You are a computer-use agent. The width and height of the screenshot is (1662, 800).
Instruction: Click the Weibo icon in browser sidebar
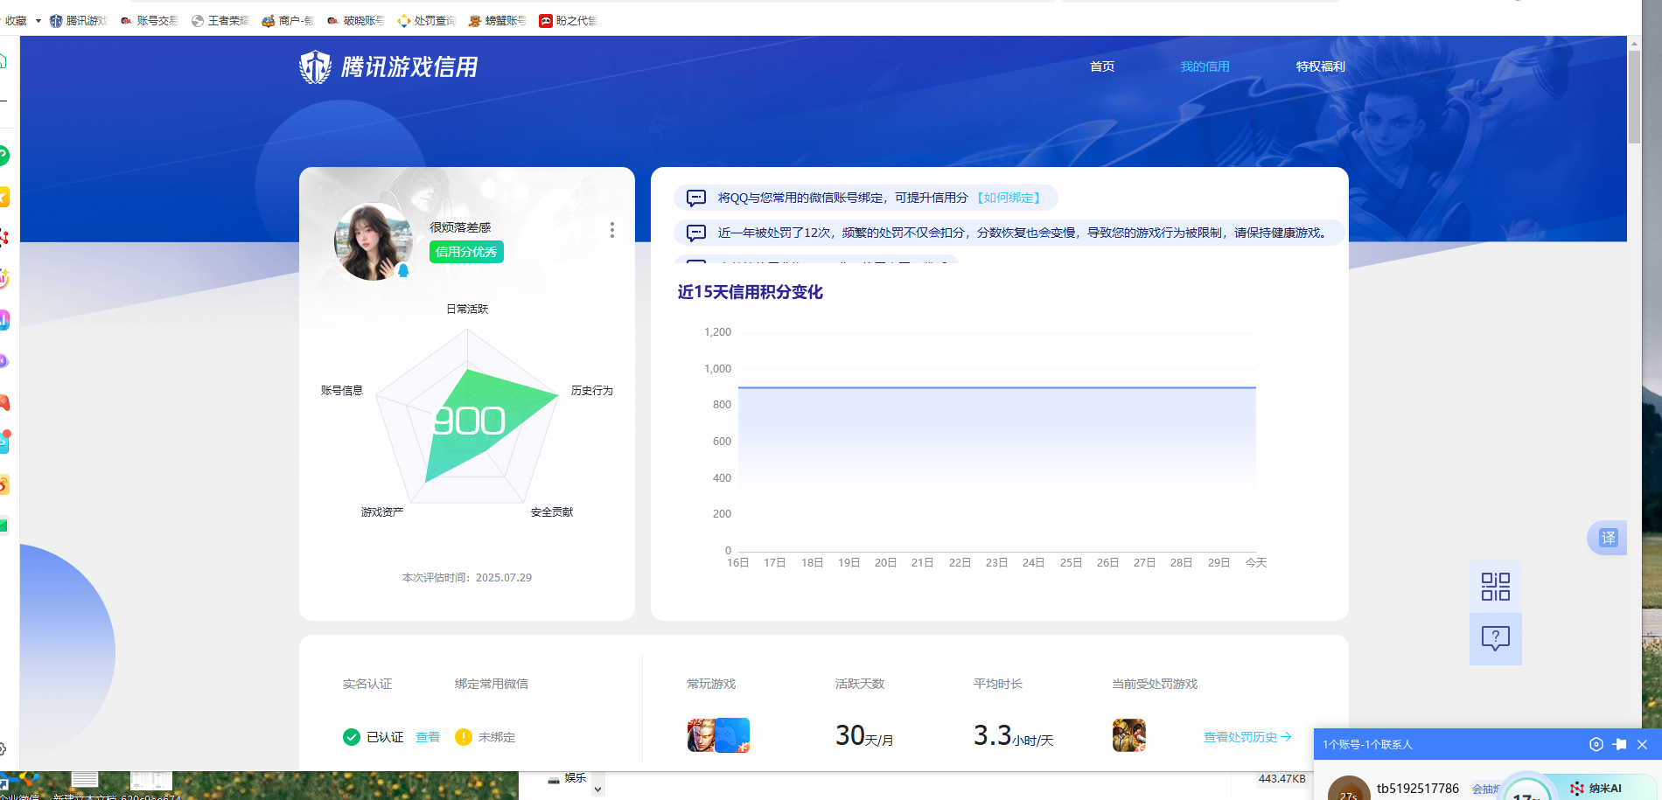[x=3, y=484]
